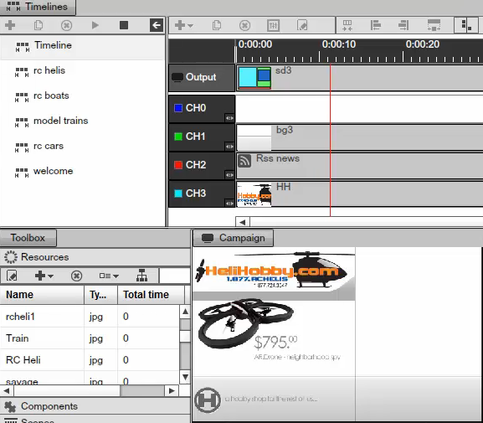Sort resources by Total time column
The height and width of the screenshot is (423, 483).
[x=151, y=295]
